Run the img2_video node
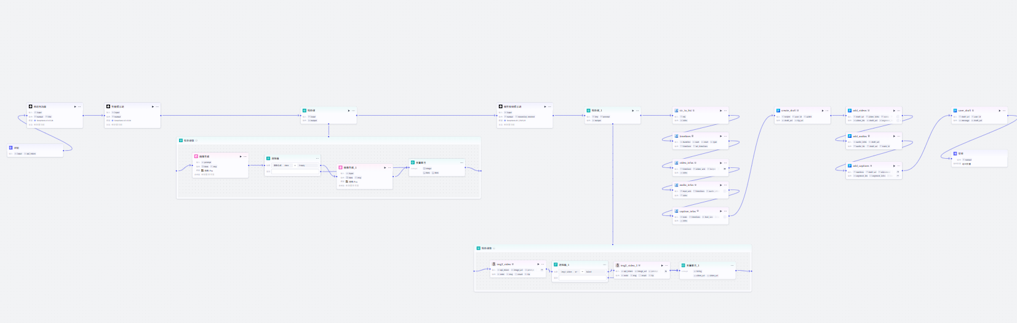This screenshot has height=323, width=1017. [538, 265]
